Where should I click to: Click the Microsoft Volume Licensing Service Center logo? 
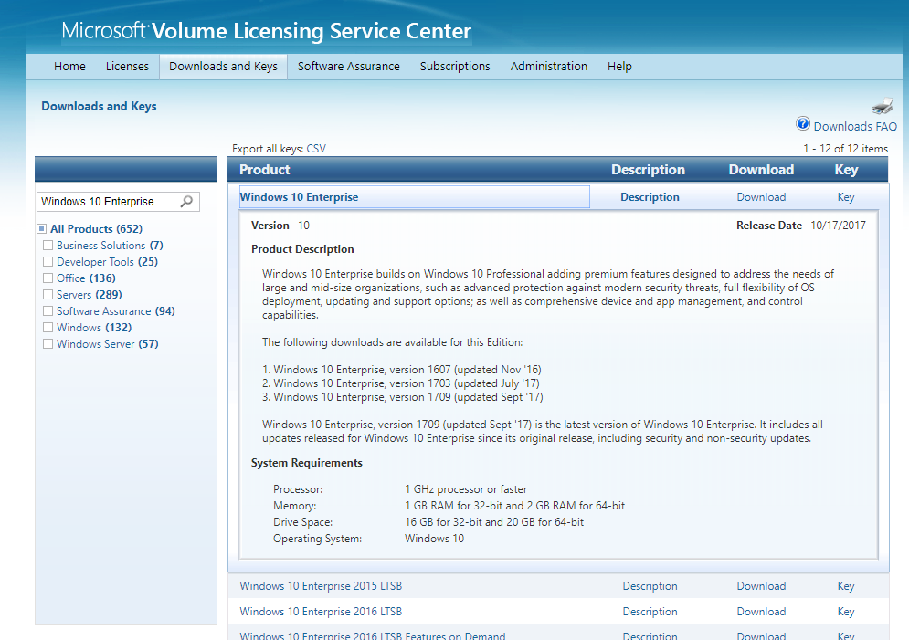pos(267,31)
